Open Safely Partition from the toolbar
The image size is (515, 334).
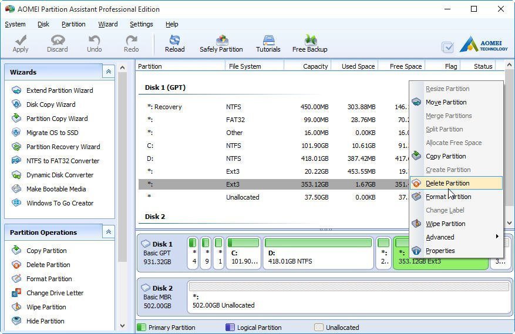click(x=221, y=43)
